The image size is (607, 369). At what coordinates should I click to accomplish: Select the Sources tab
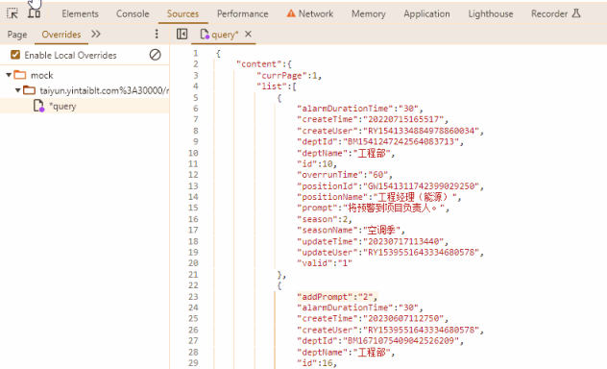[182, 14]
